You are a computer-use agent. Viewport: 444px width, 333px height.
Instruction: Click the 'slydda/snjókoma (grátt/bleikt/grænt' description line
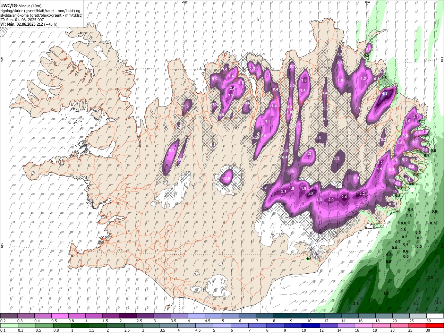[41, 15]
